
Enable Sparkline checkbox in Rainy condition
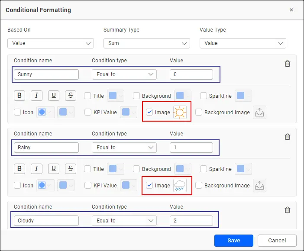pyautogui.click(x=204, y=169)
